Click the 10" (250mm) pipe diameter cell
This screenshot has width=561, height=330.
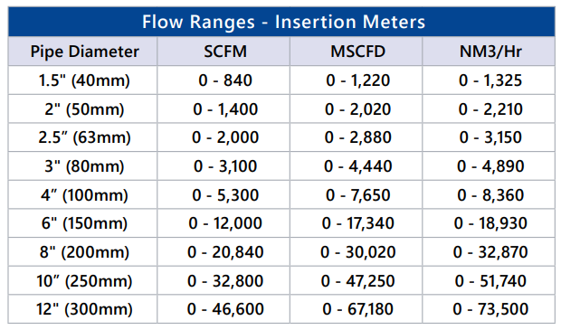tap(84, 280)
